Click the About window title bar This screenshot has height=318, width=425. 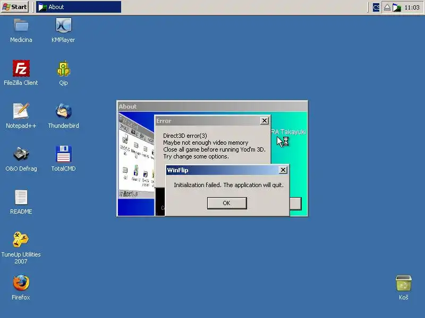coord(212,107)
